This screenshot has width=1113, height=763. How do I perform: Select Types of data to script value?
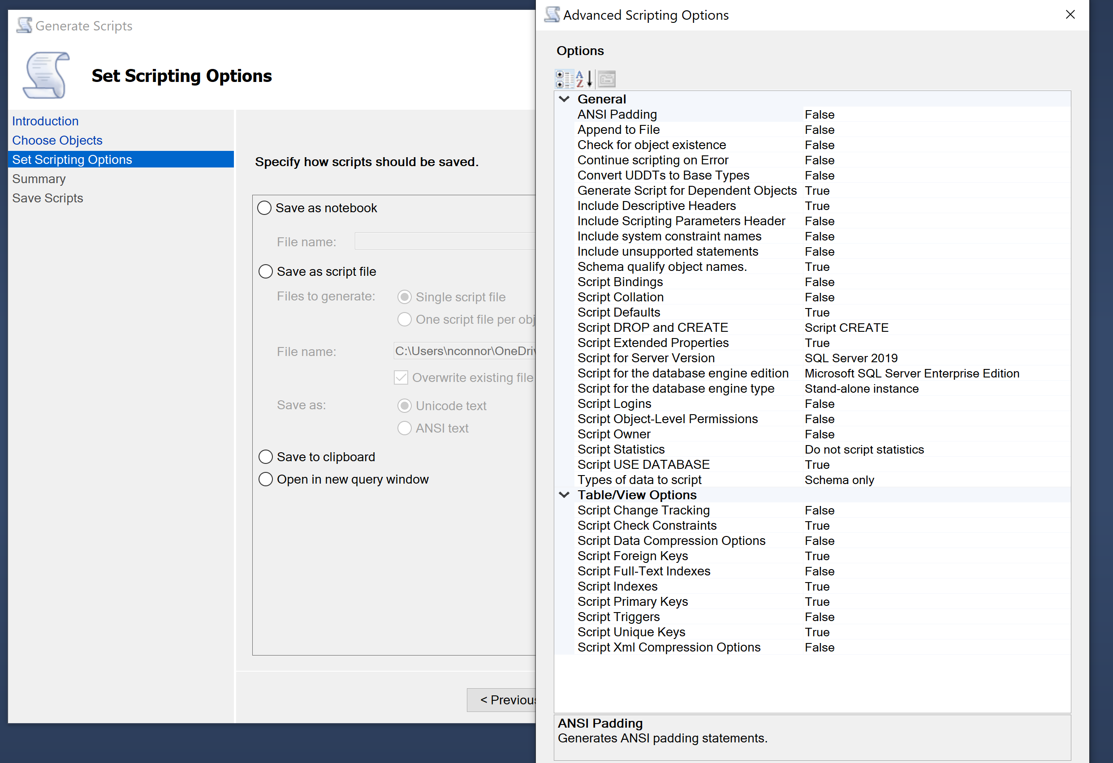point(839,480)
